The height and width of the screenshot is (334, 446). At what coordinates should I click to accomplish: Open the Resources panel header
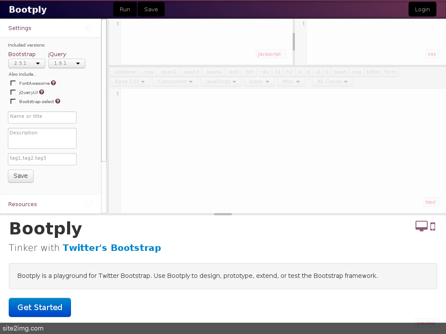tap(51, 204)
